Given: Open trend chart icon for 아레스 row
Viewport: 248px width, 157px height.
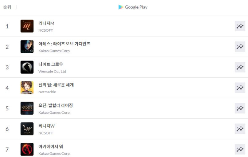Looking at the screenshot, I should pos(240,47).
